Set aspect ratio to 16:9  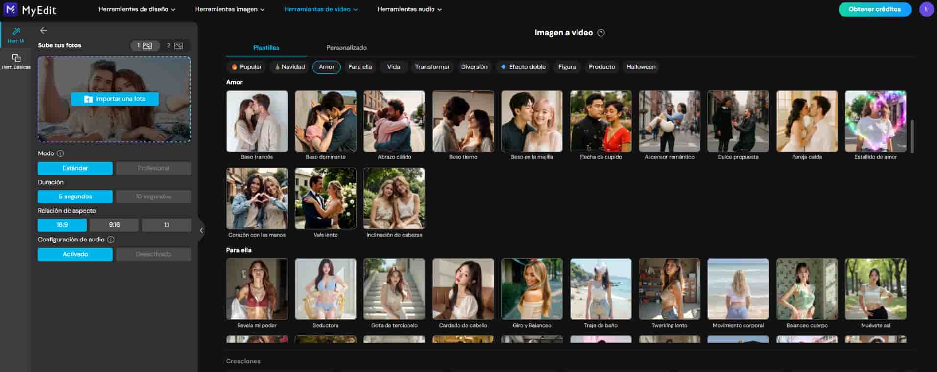tap(62, 225)
